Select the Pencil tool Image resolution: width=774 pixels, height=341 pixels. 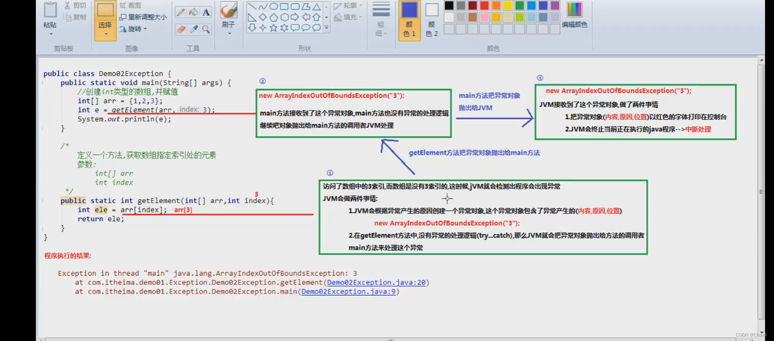tap(181, 12)
